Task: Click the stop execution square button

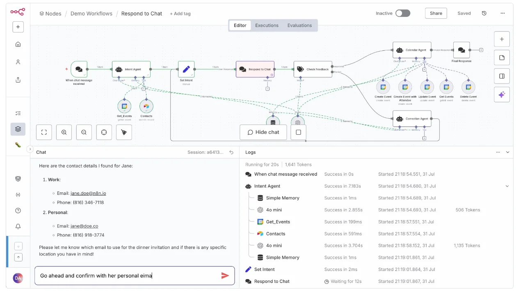Action: tap(298, 132)
